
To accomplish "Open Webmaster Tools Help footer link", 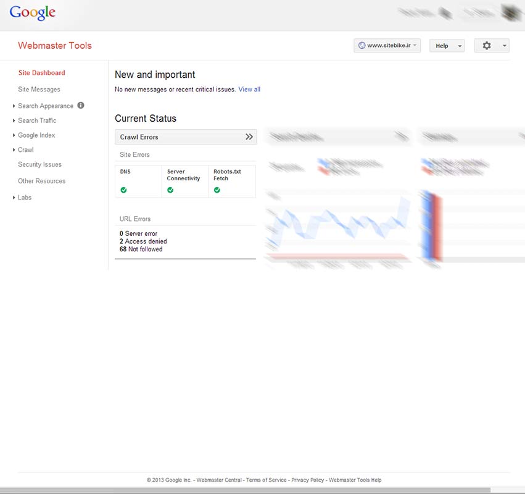I will (355, 480).
